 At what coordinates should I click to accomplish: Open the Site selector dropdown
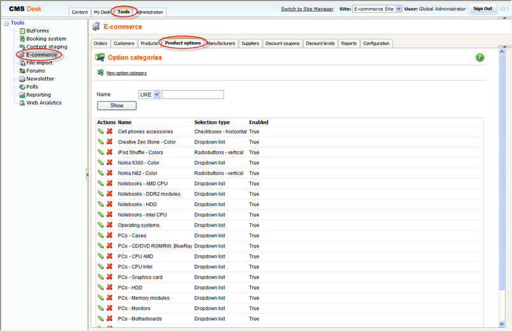click(x=377, y=9)
